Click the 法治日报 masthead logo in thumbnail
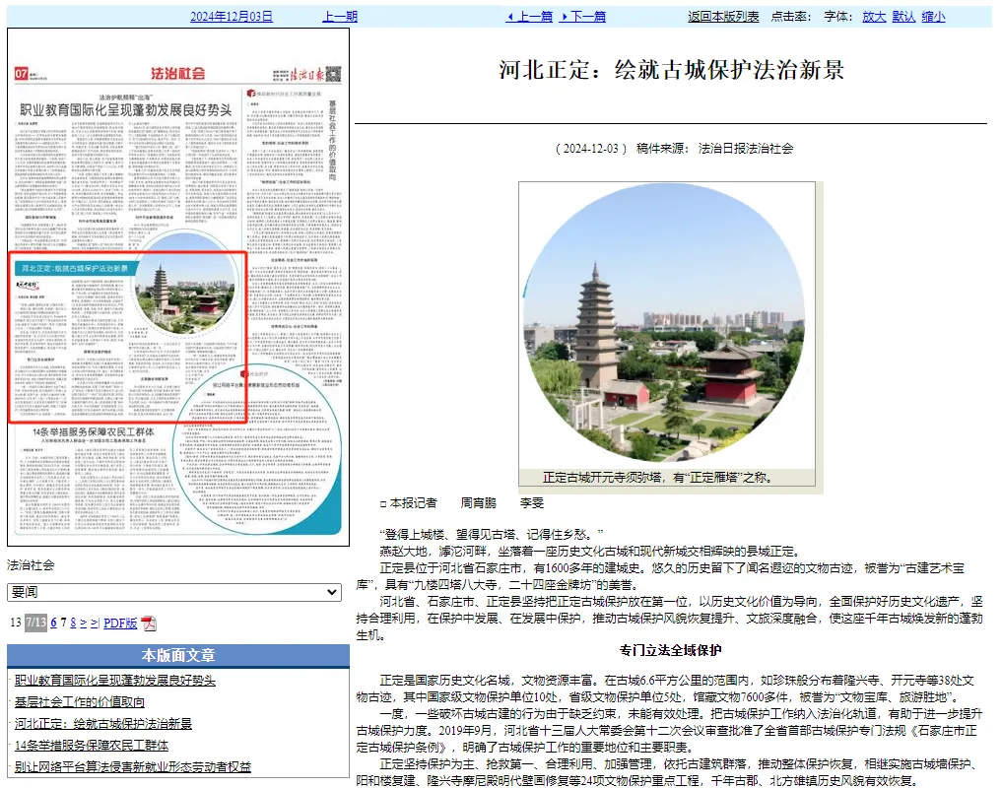The width and height of the screenshot is (1002, 788). tap(299, 74)
